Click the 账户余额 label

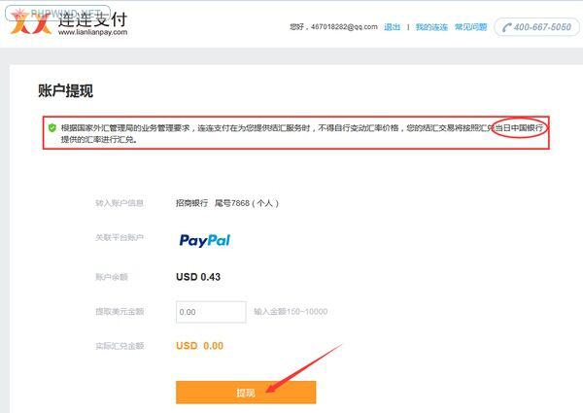112,277
